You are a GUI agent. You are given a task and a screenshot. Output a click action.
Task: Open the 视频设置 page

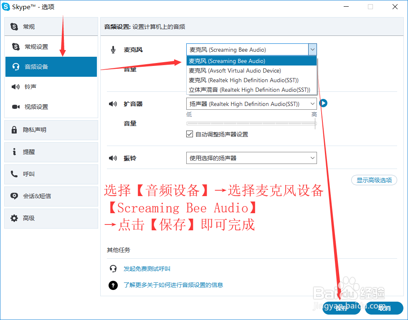click(x=51, y=107)
